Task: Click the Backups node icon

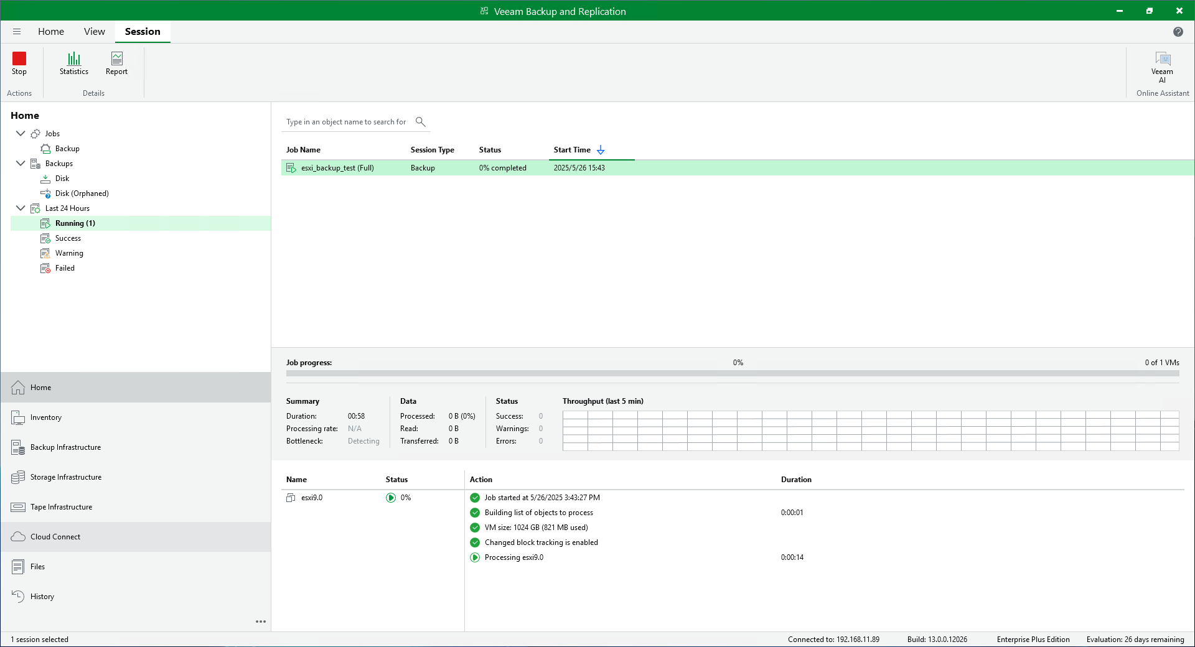Action: pos(35,164)
